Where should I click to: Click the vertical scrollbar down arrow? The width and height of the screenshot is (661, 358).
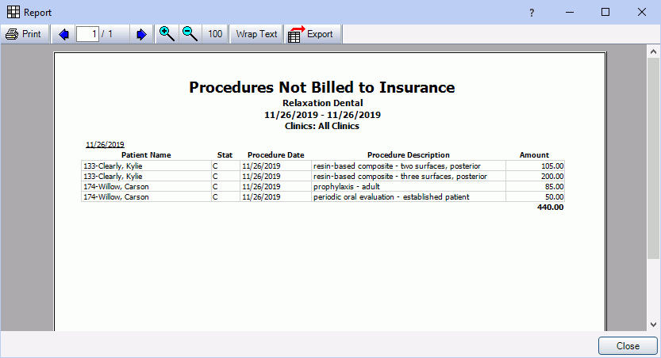click(x=653, y=325)
